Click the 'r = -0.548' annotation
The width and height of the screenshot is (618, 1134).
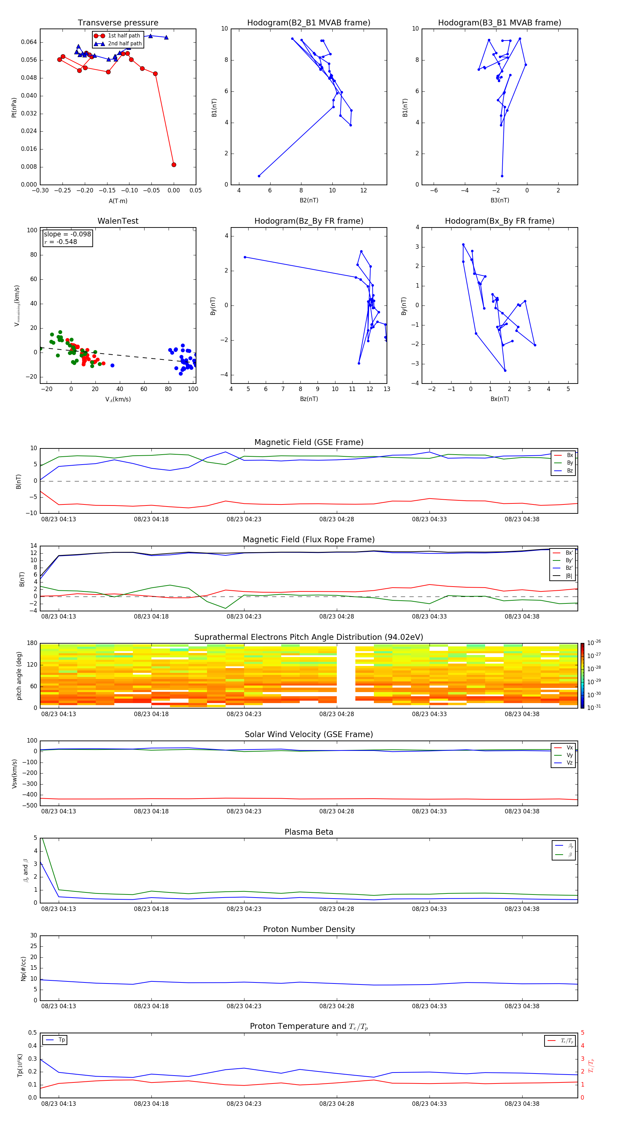click(61, 242)
